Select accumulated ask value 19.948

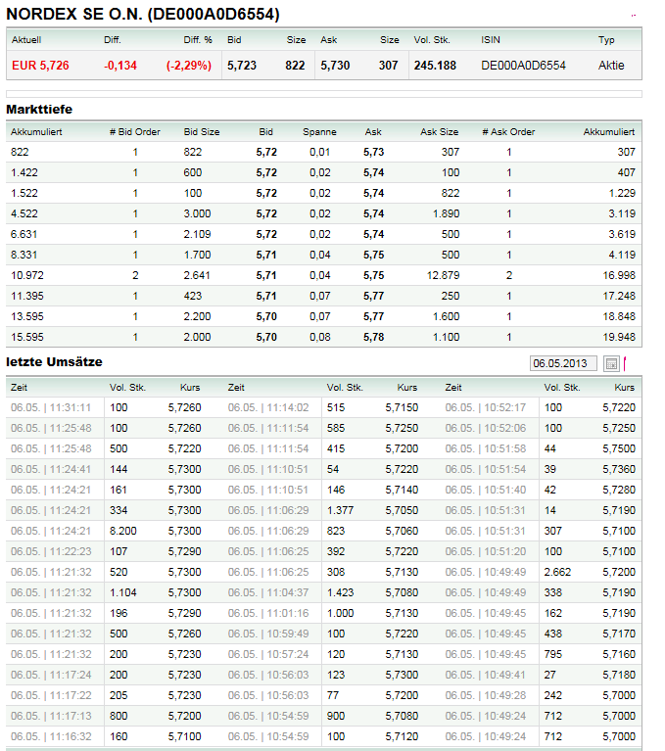click(x=619, y=337)
